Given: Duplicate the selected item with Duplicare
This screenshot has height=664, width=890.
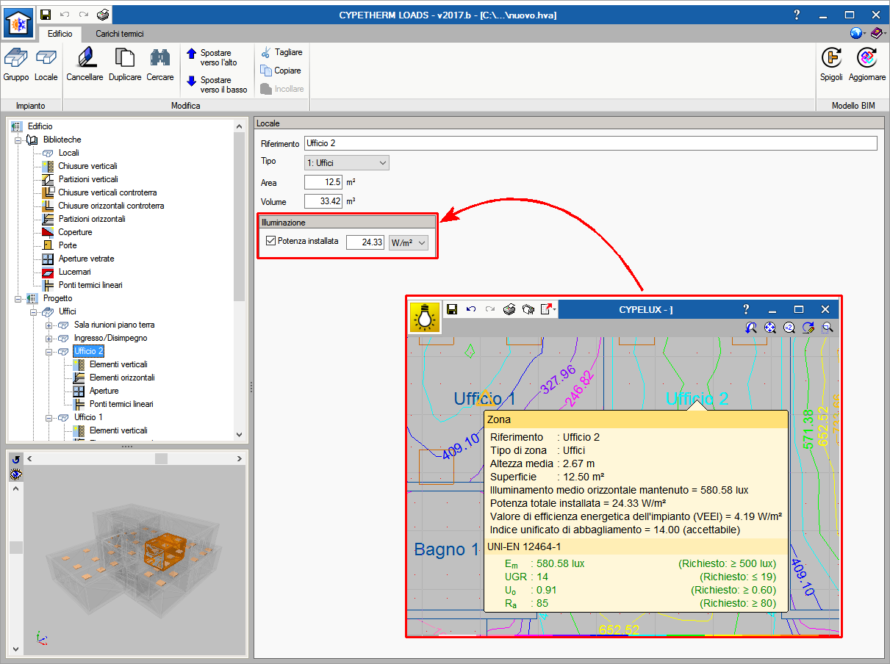Looking at the screenshot, I should pyautogui.click(x=125, y=65).
